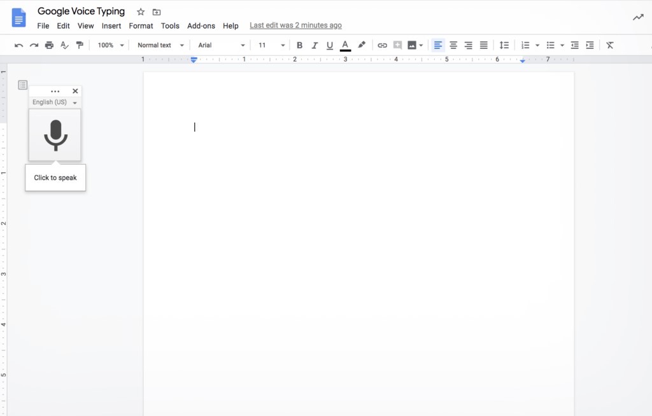Toggle bold formatting

(x=299, y=45)
